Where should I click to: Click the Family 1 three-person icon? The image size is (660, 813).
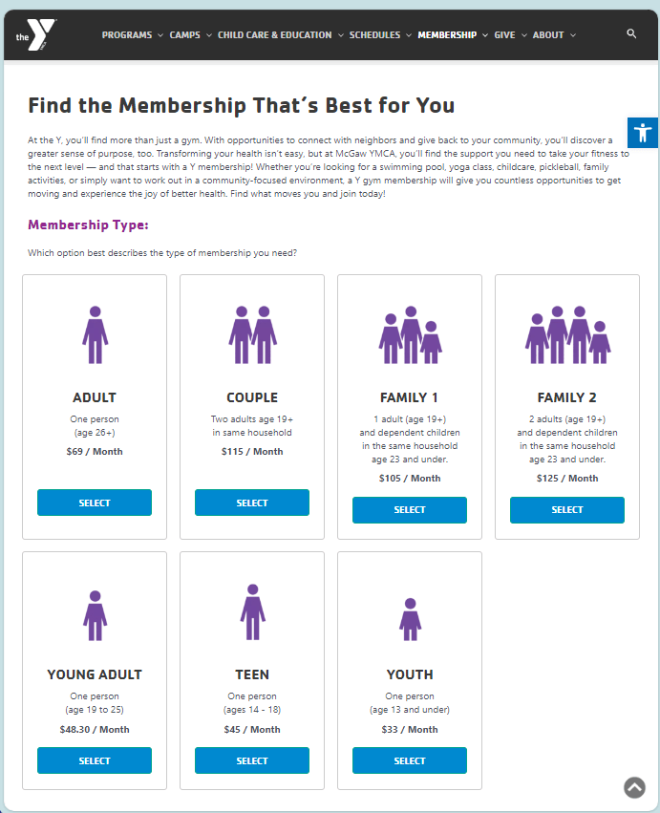(410, 335)
